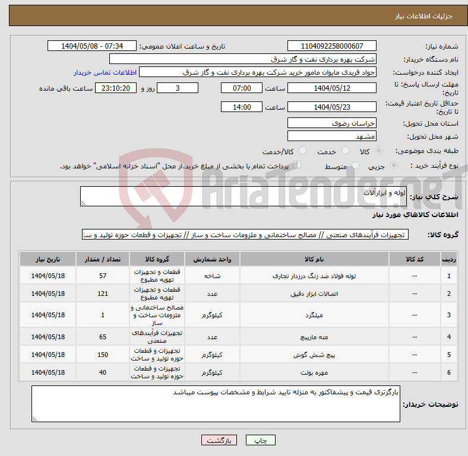Click the گروه کالا column header
The height and width of the screenshot is (456, 468).
pyautogui.click(x=157, y=259)
